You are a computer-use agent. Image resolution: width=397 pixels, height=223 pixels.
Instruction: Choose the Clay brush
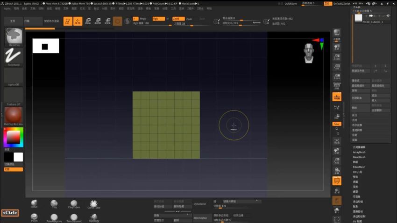(54, 204)
